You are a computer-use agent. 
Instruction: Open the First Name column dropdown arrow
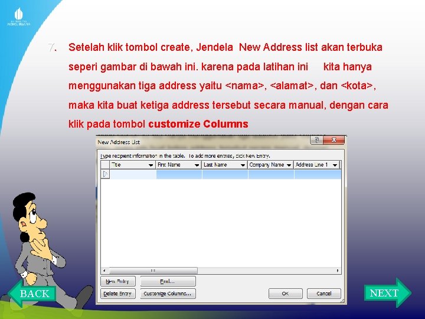pos(197,165)
